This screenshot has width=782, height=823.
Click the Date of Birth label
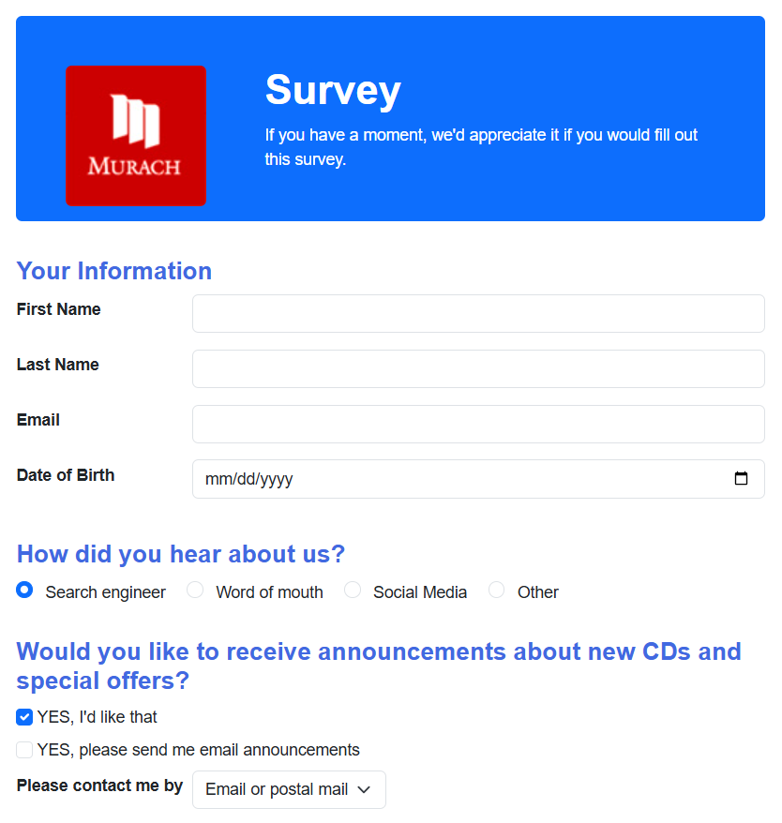tap(66, 475)
